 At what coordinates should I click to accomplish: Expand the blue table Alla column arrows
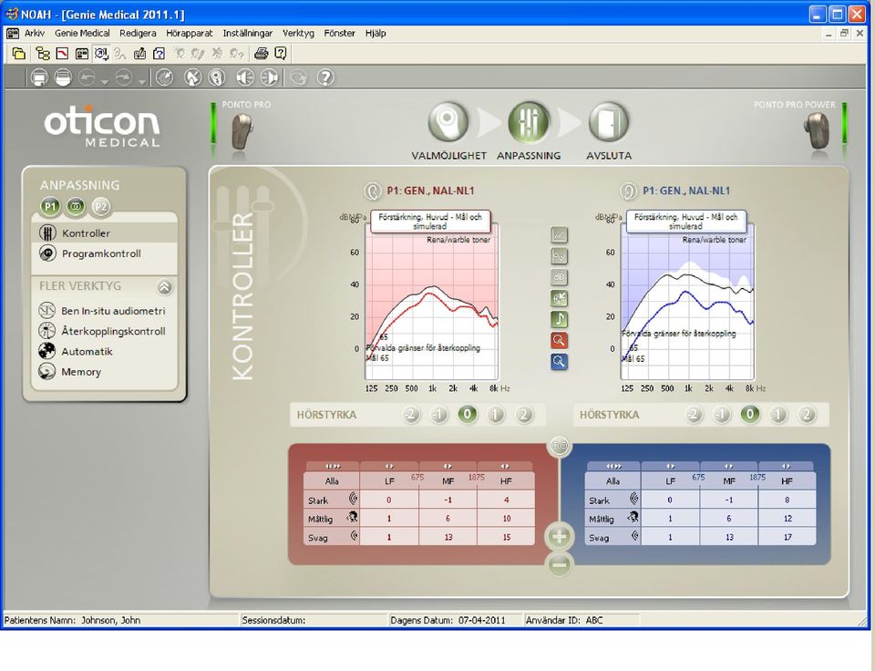click(613, 466)
